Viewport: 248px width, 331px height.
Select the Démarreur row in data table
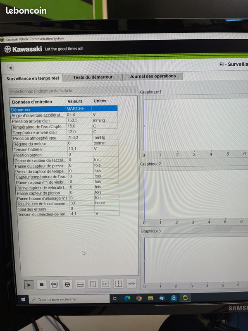coord(62,109)
